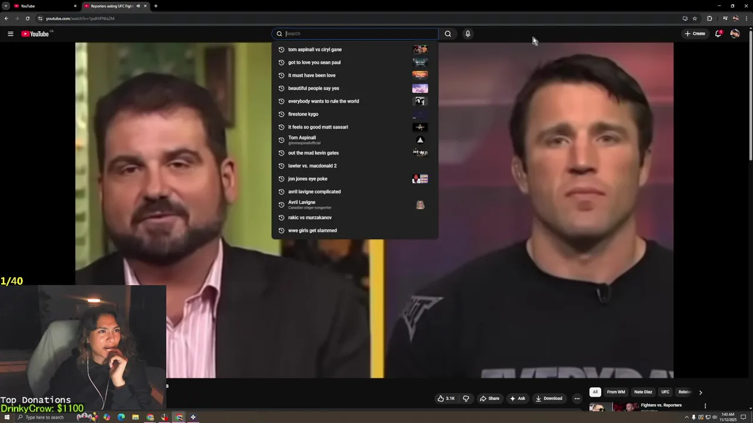
Task: Choose suggestion lawler vs. macdonald 2
Action: [355, 166]
